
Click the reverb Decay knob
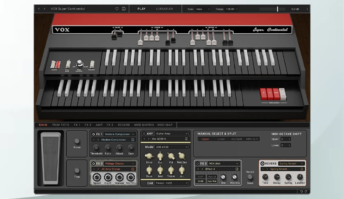pyautogui.click(x=277, y=177)
